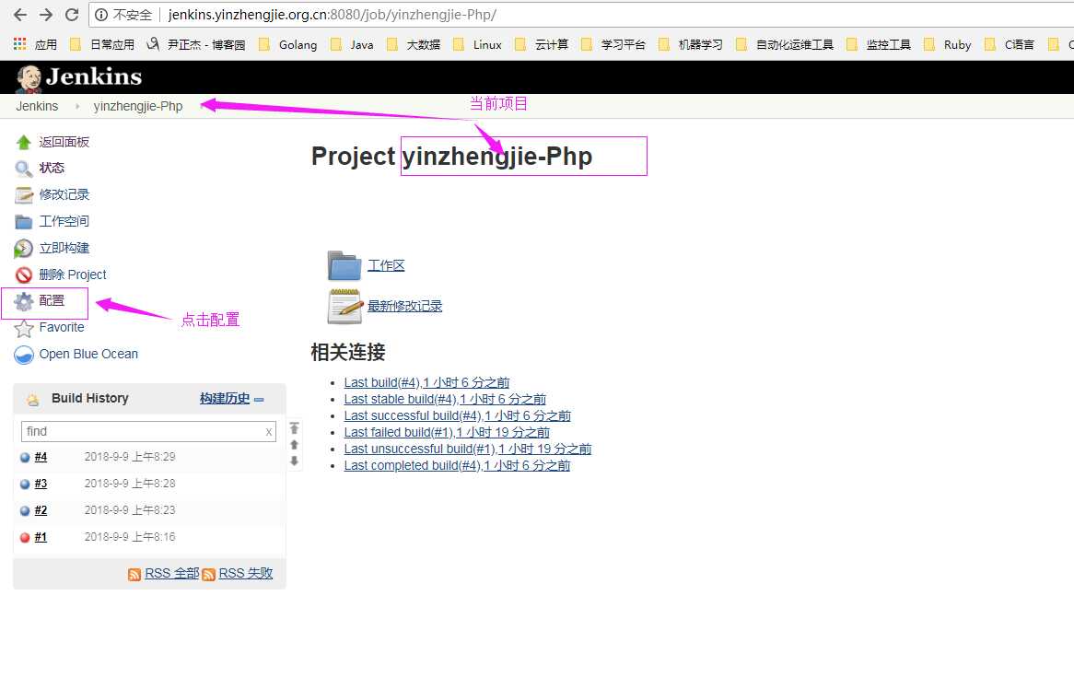Click the green up arrow icon for 返回面板
This screenshot has width=1074, height=689.
24,143
